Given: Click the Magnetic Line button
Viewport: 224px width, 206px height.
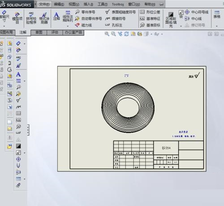Looking at the screenshot, I should click(x=84, y=25).
